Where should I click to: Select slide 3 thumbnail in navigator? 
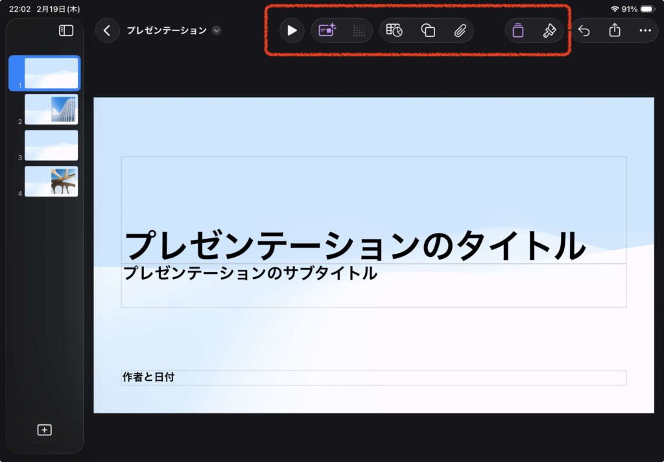point(51,145)
